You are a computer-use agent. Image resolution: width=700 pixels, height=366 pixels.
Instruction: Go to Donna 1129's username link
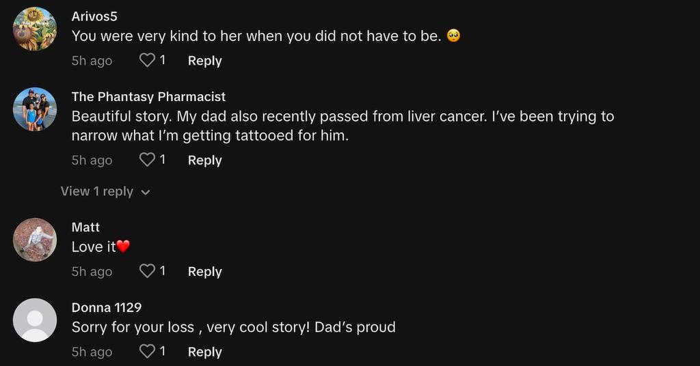[107, 307]
